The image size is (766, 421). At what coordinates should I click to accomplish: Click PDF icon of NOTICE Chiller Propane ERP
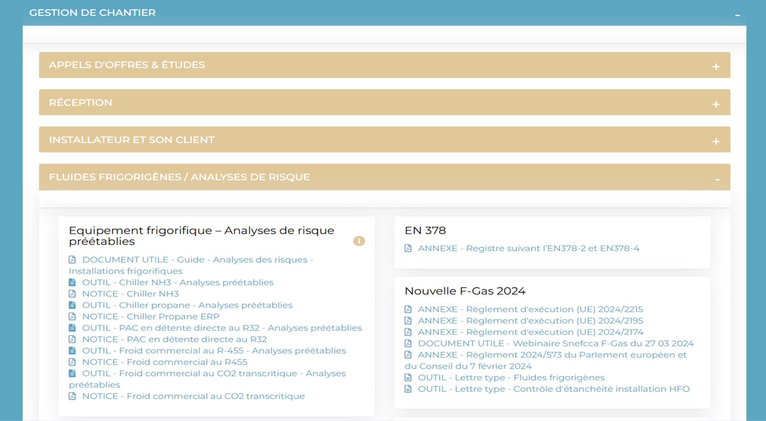pyautogui.click(x=72, y=316)
